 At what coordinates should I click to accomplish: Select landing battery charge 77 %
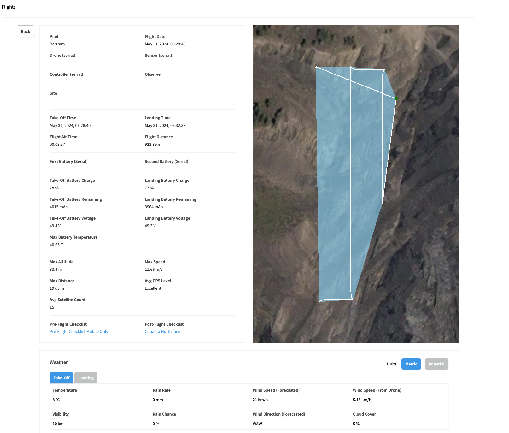(149, 188)
